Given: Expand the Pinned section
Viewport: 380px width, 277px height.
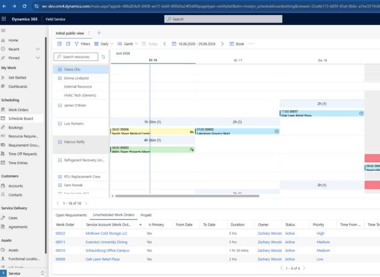Looking at the screenshot, I should (x=38, y=58).
